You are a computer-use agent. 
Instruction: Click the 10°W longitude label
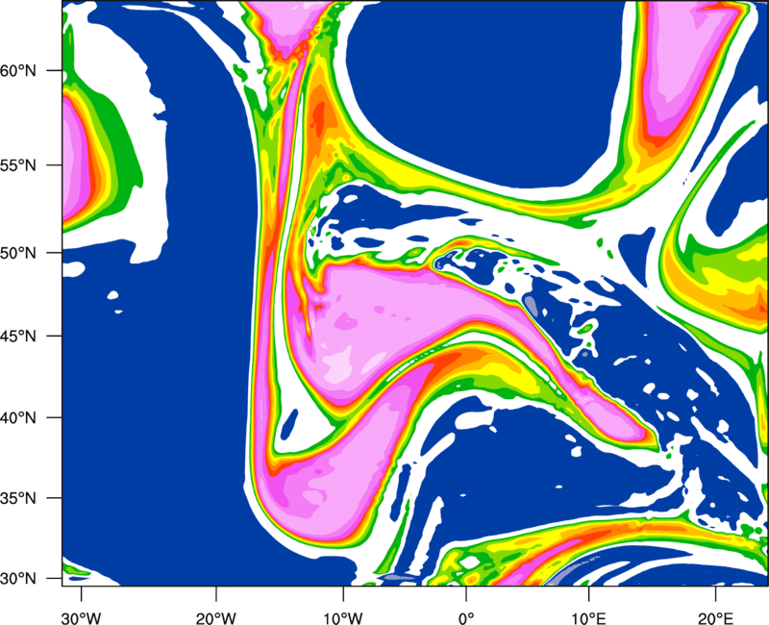343,618
